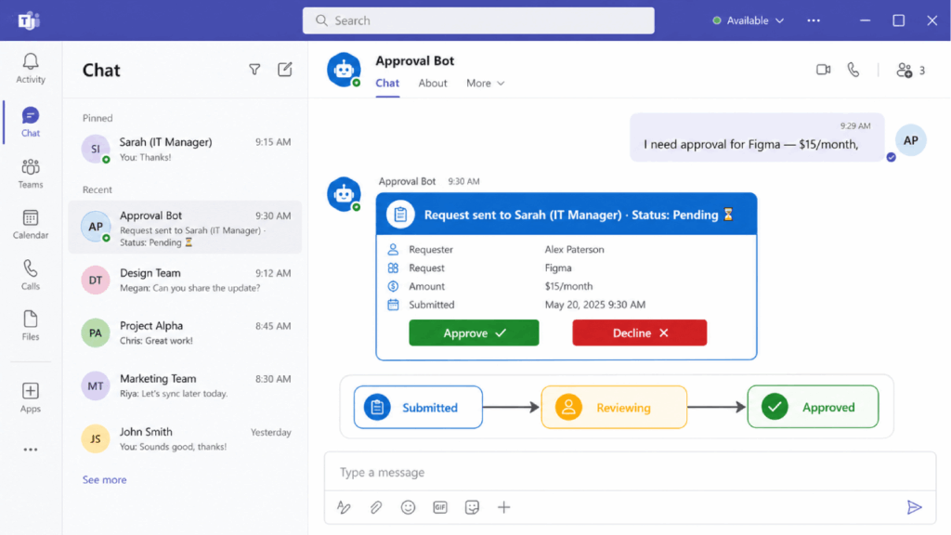
Task: Click the Figma request value
Action: (x=558, y=268)
